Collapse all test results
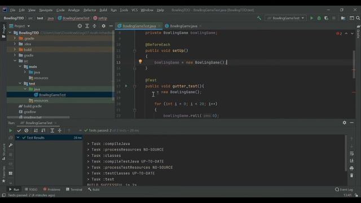Screen dimensions: 361x203 click(x=60, y=130)
